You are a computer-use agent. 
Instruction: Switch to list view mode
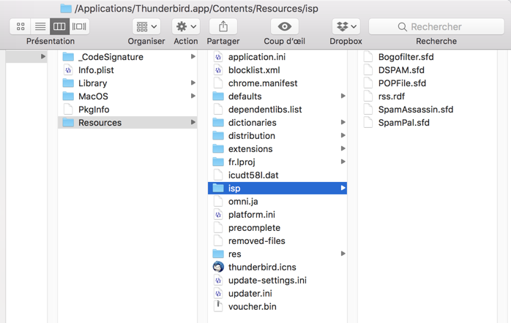tap(40, 26)
